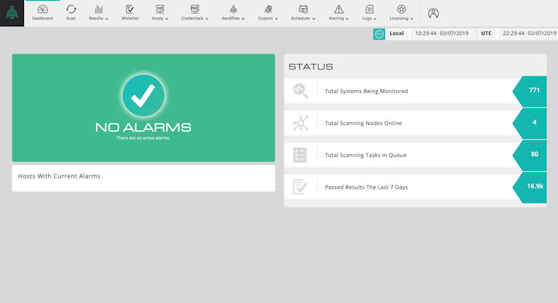Screen dimensions: 558x303
Task: Expand the Results dropdown arrow
Action: [x=106, y=19]
